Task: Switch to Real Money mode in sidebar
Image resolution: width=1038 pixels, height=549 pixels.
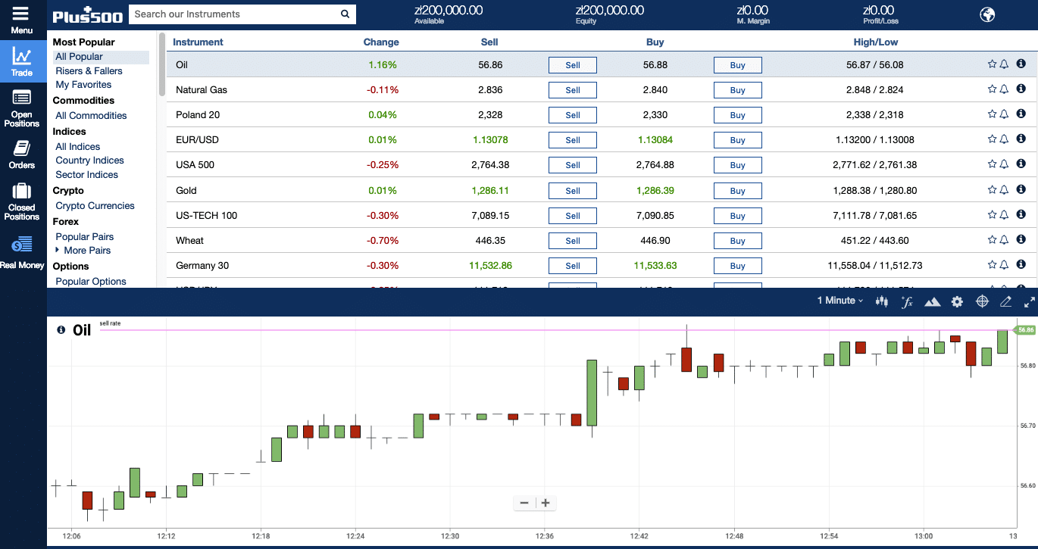Action: [22, 252]
